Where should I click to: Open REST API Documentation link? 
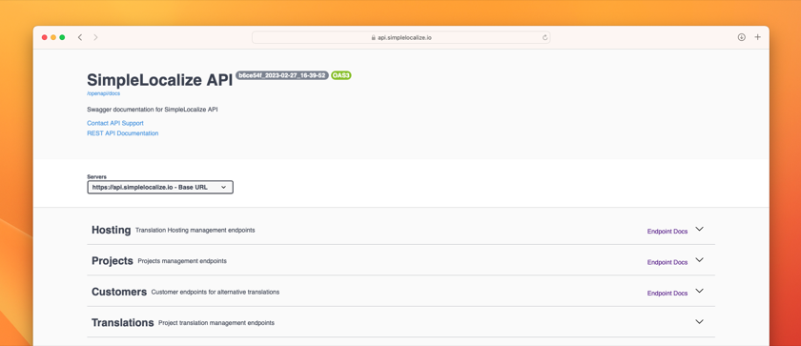point(123,133)
